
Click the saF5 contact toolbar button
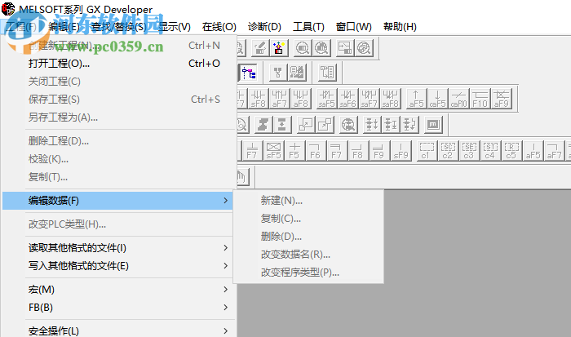point(326,99)
